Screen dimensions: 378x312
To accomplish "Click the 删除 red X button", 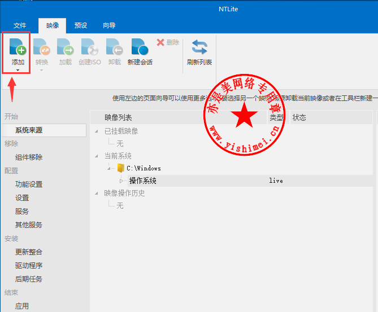I will point(168,42).
